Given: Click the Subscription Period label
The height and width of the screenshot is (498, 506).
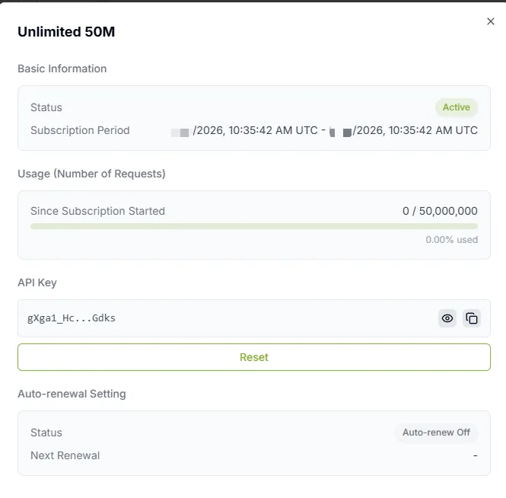Looking at the screenshot, I should [80, 130].
